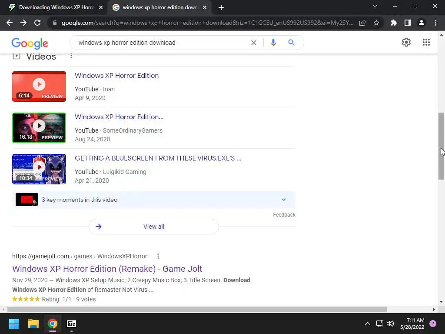Submit search with the magnifier icon
The image size is (445, 334).
[x=292, y=43]
